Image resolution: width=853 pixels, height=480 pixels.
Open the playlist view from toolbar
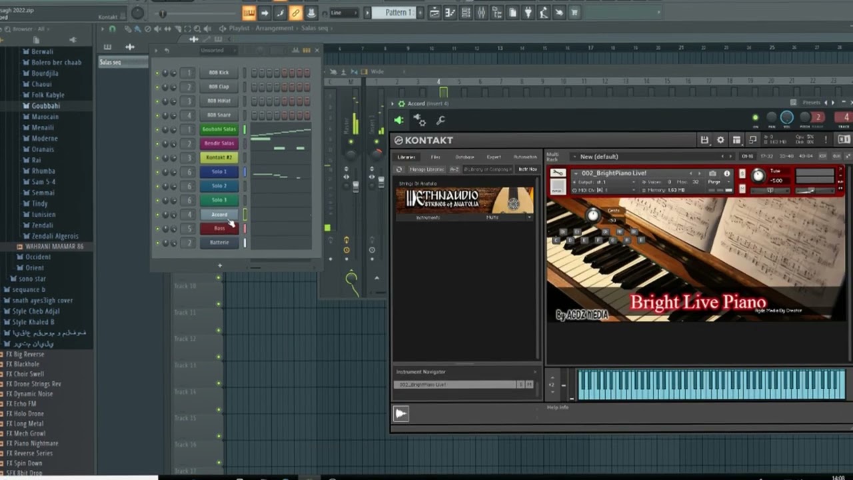coord(434,13)
